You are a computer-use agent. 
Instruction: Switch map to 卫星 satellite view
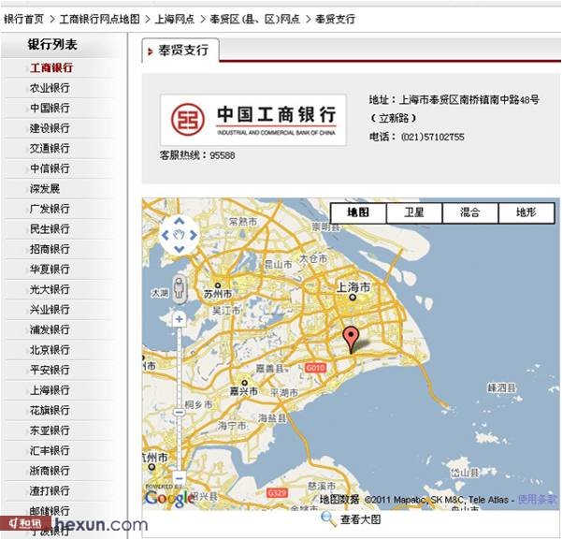(x=414, y=212)
